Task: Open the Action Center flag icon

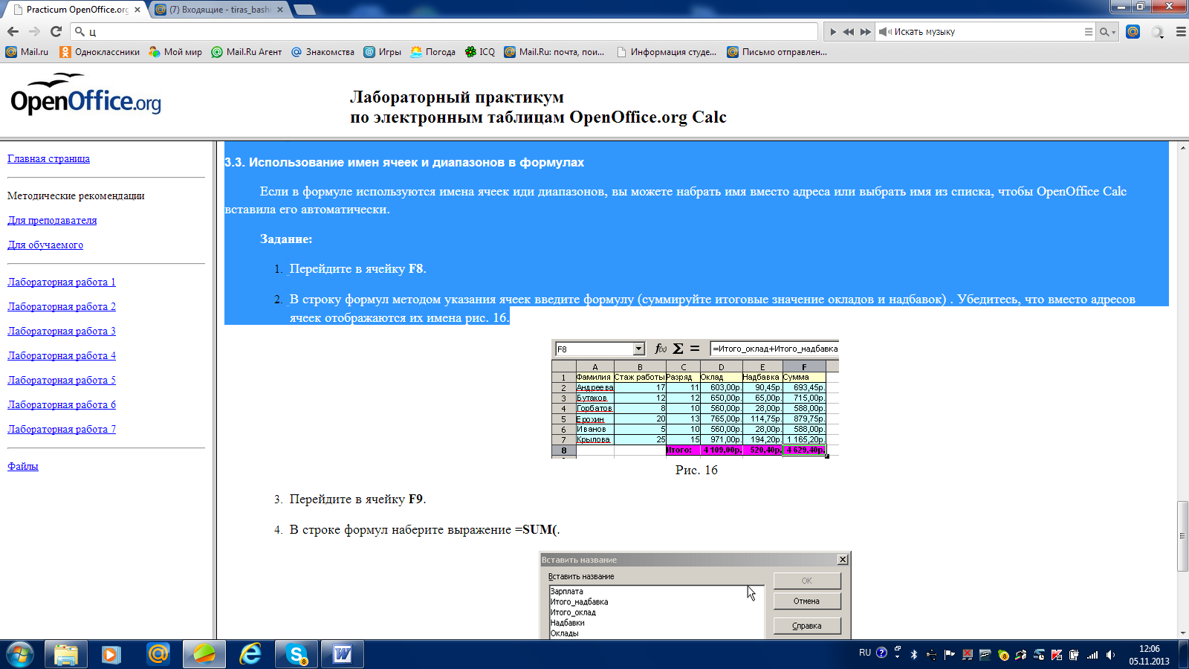Action: click(949, 654)
